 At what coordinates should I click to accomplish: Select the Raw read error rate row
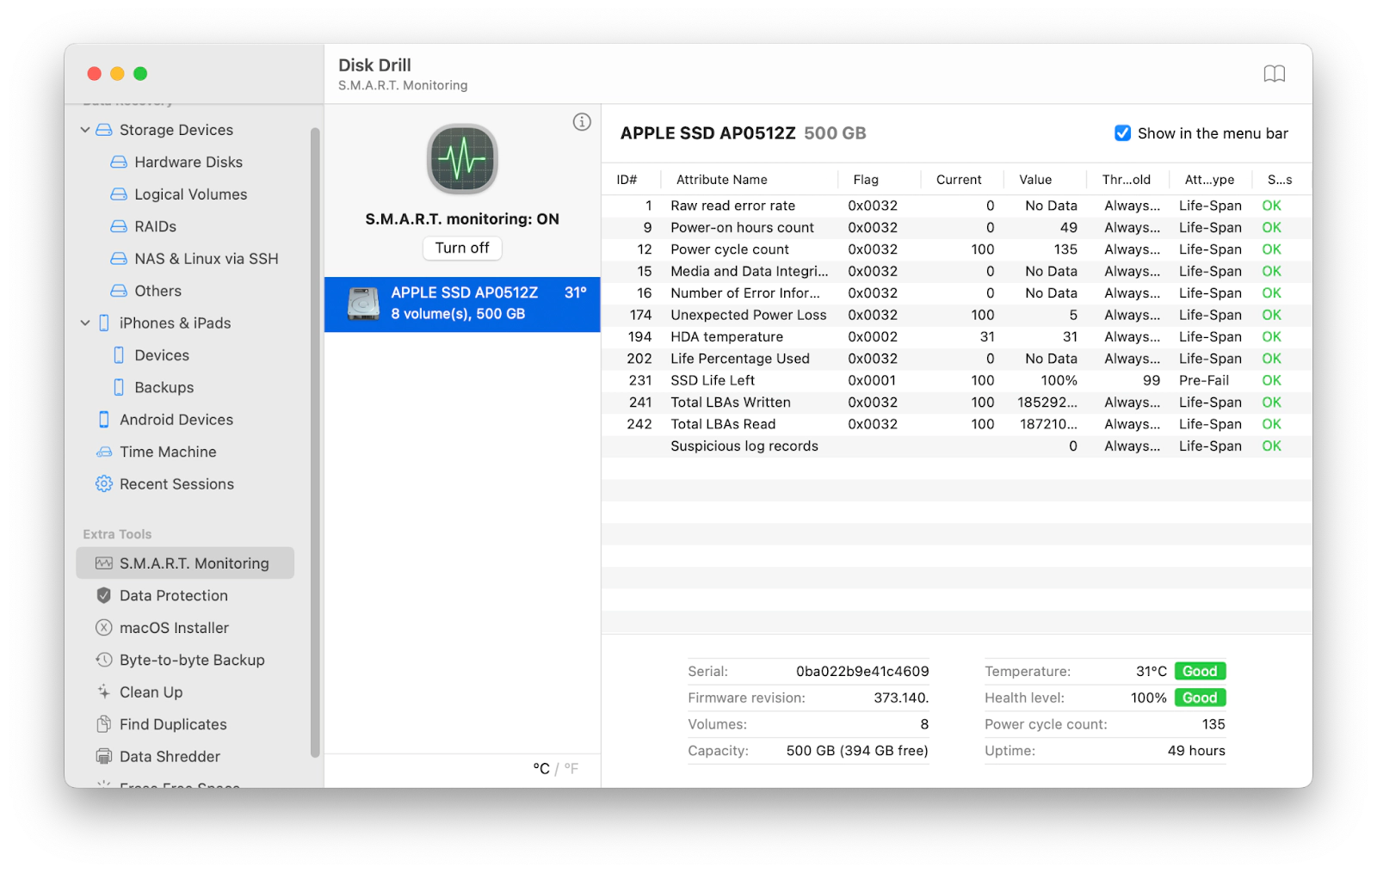coord(957,206)
